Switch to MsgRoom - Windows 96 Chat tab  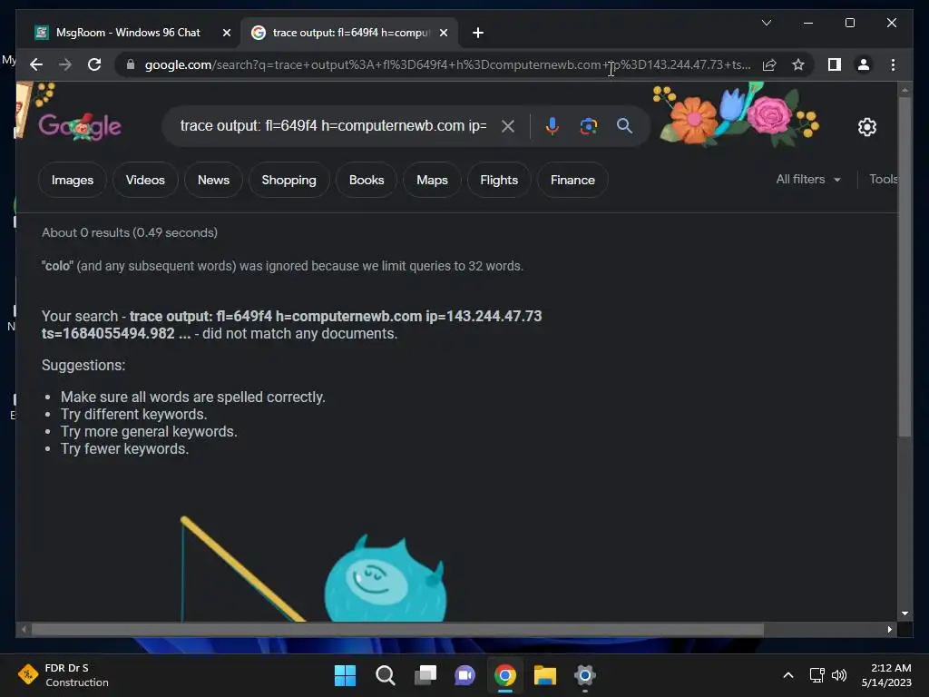128,33
